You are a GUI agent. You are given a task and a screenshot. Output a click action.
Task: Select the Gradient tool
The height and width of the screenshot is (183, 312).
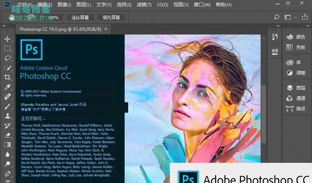pos(8,144)
